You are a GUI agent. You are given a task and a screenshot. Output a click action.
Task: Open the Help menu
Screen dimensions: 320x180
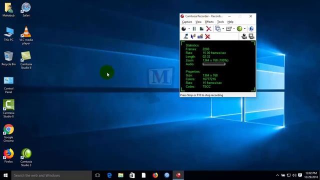click(230, 22)
